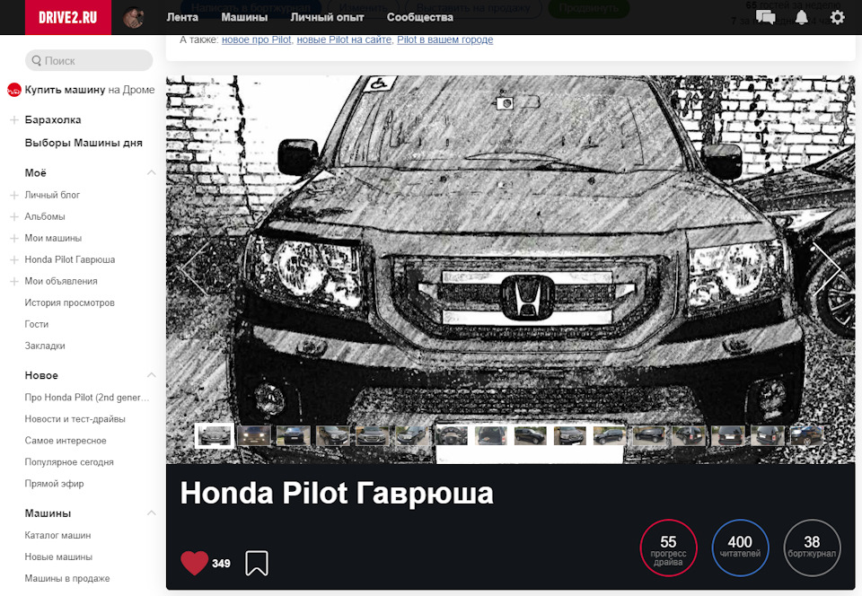862x596 pixels.
Task: Select first sketch thumbnail in gallery strip
Action: [x=215, y=435]
